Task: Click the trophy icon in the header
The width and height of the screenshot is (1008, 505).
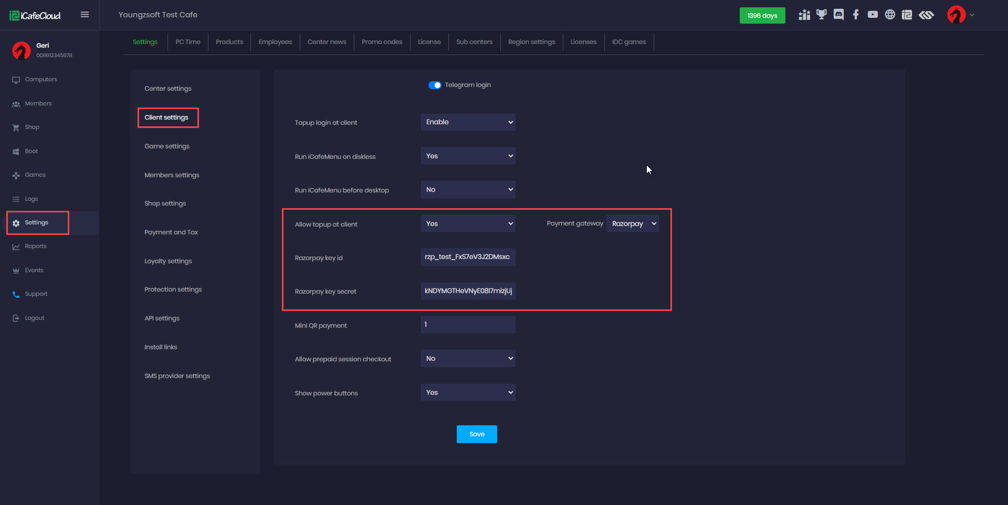Action: click(x=821, y=15)
